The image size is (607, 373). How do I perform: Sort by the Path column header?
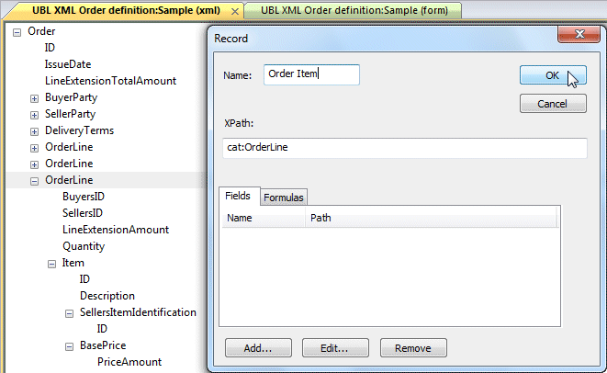[431, 218]
